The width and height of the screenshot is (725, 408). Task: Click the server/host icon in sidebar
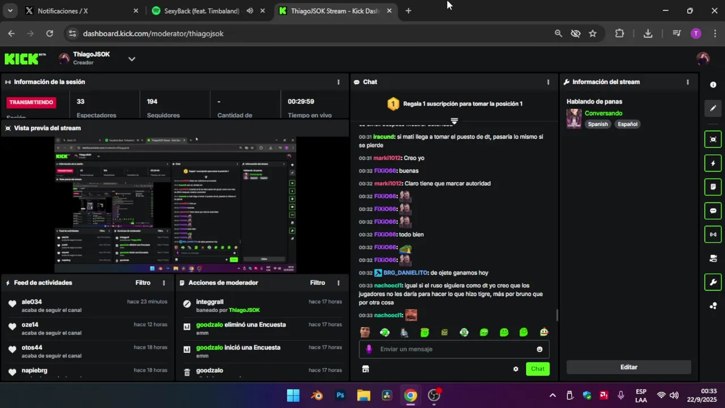point(713,258)
